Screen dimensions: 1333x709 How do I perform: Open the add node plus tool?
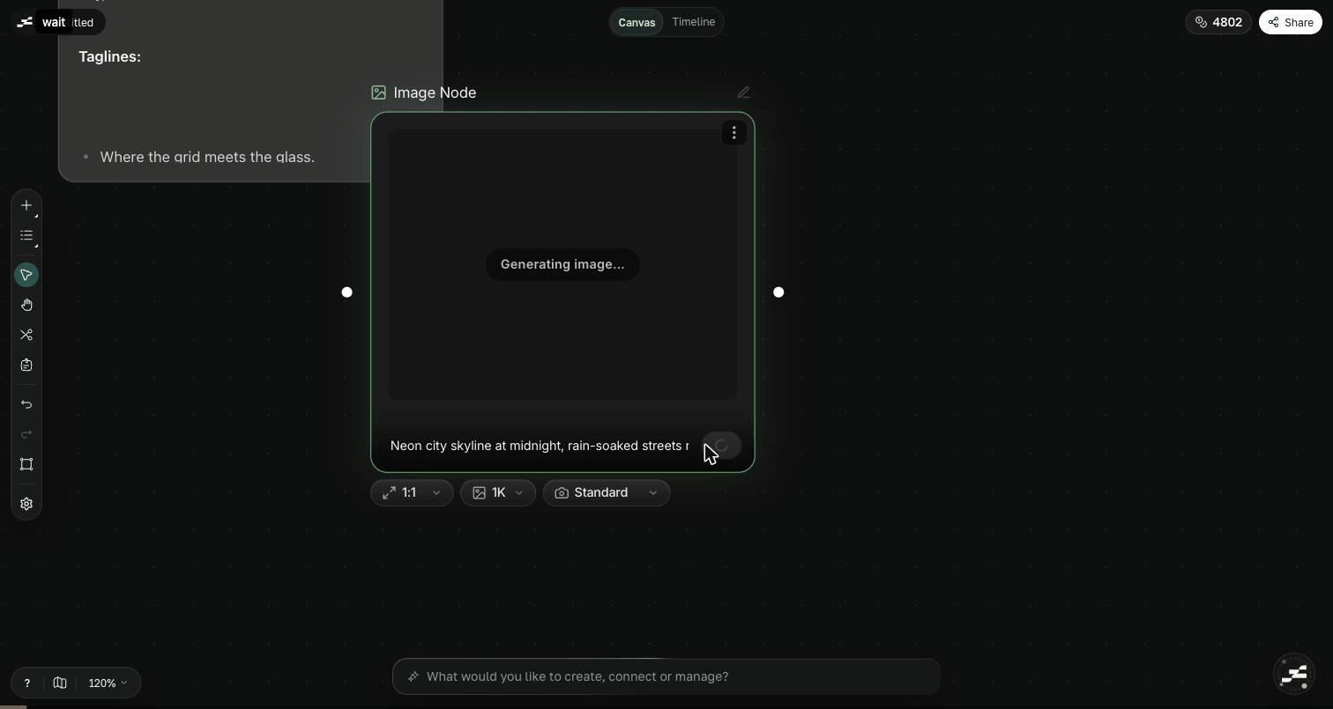tap(26, 205)
